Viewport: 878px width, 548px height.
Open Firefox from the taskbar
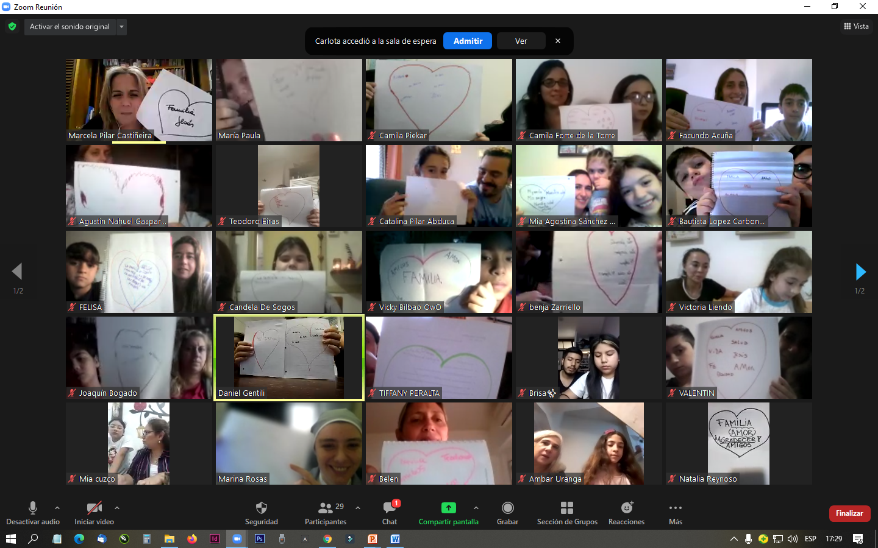click(x=192, y=539)
